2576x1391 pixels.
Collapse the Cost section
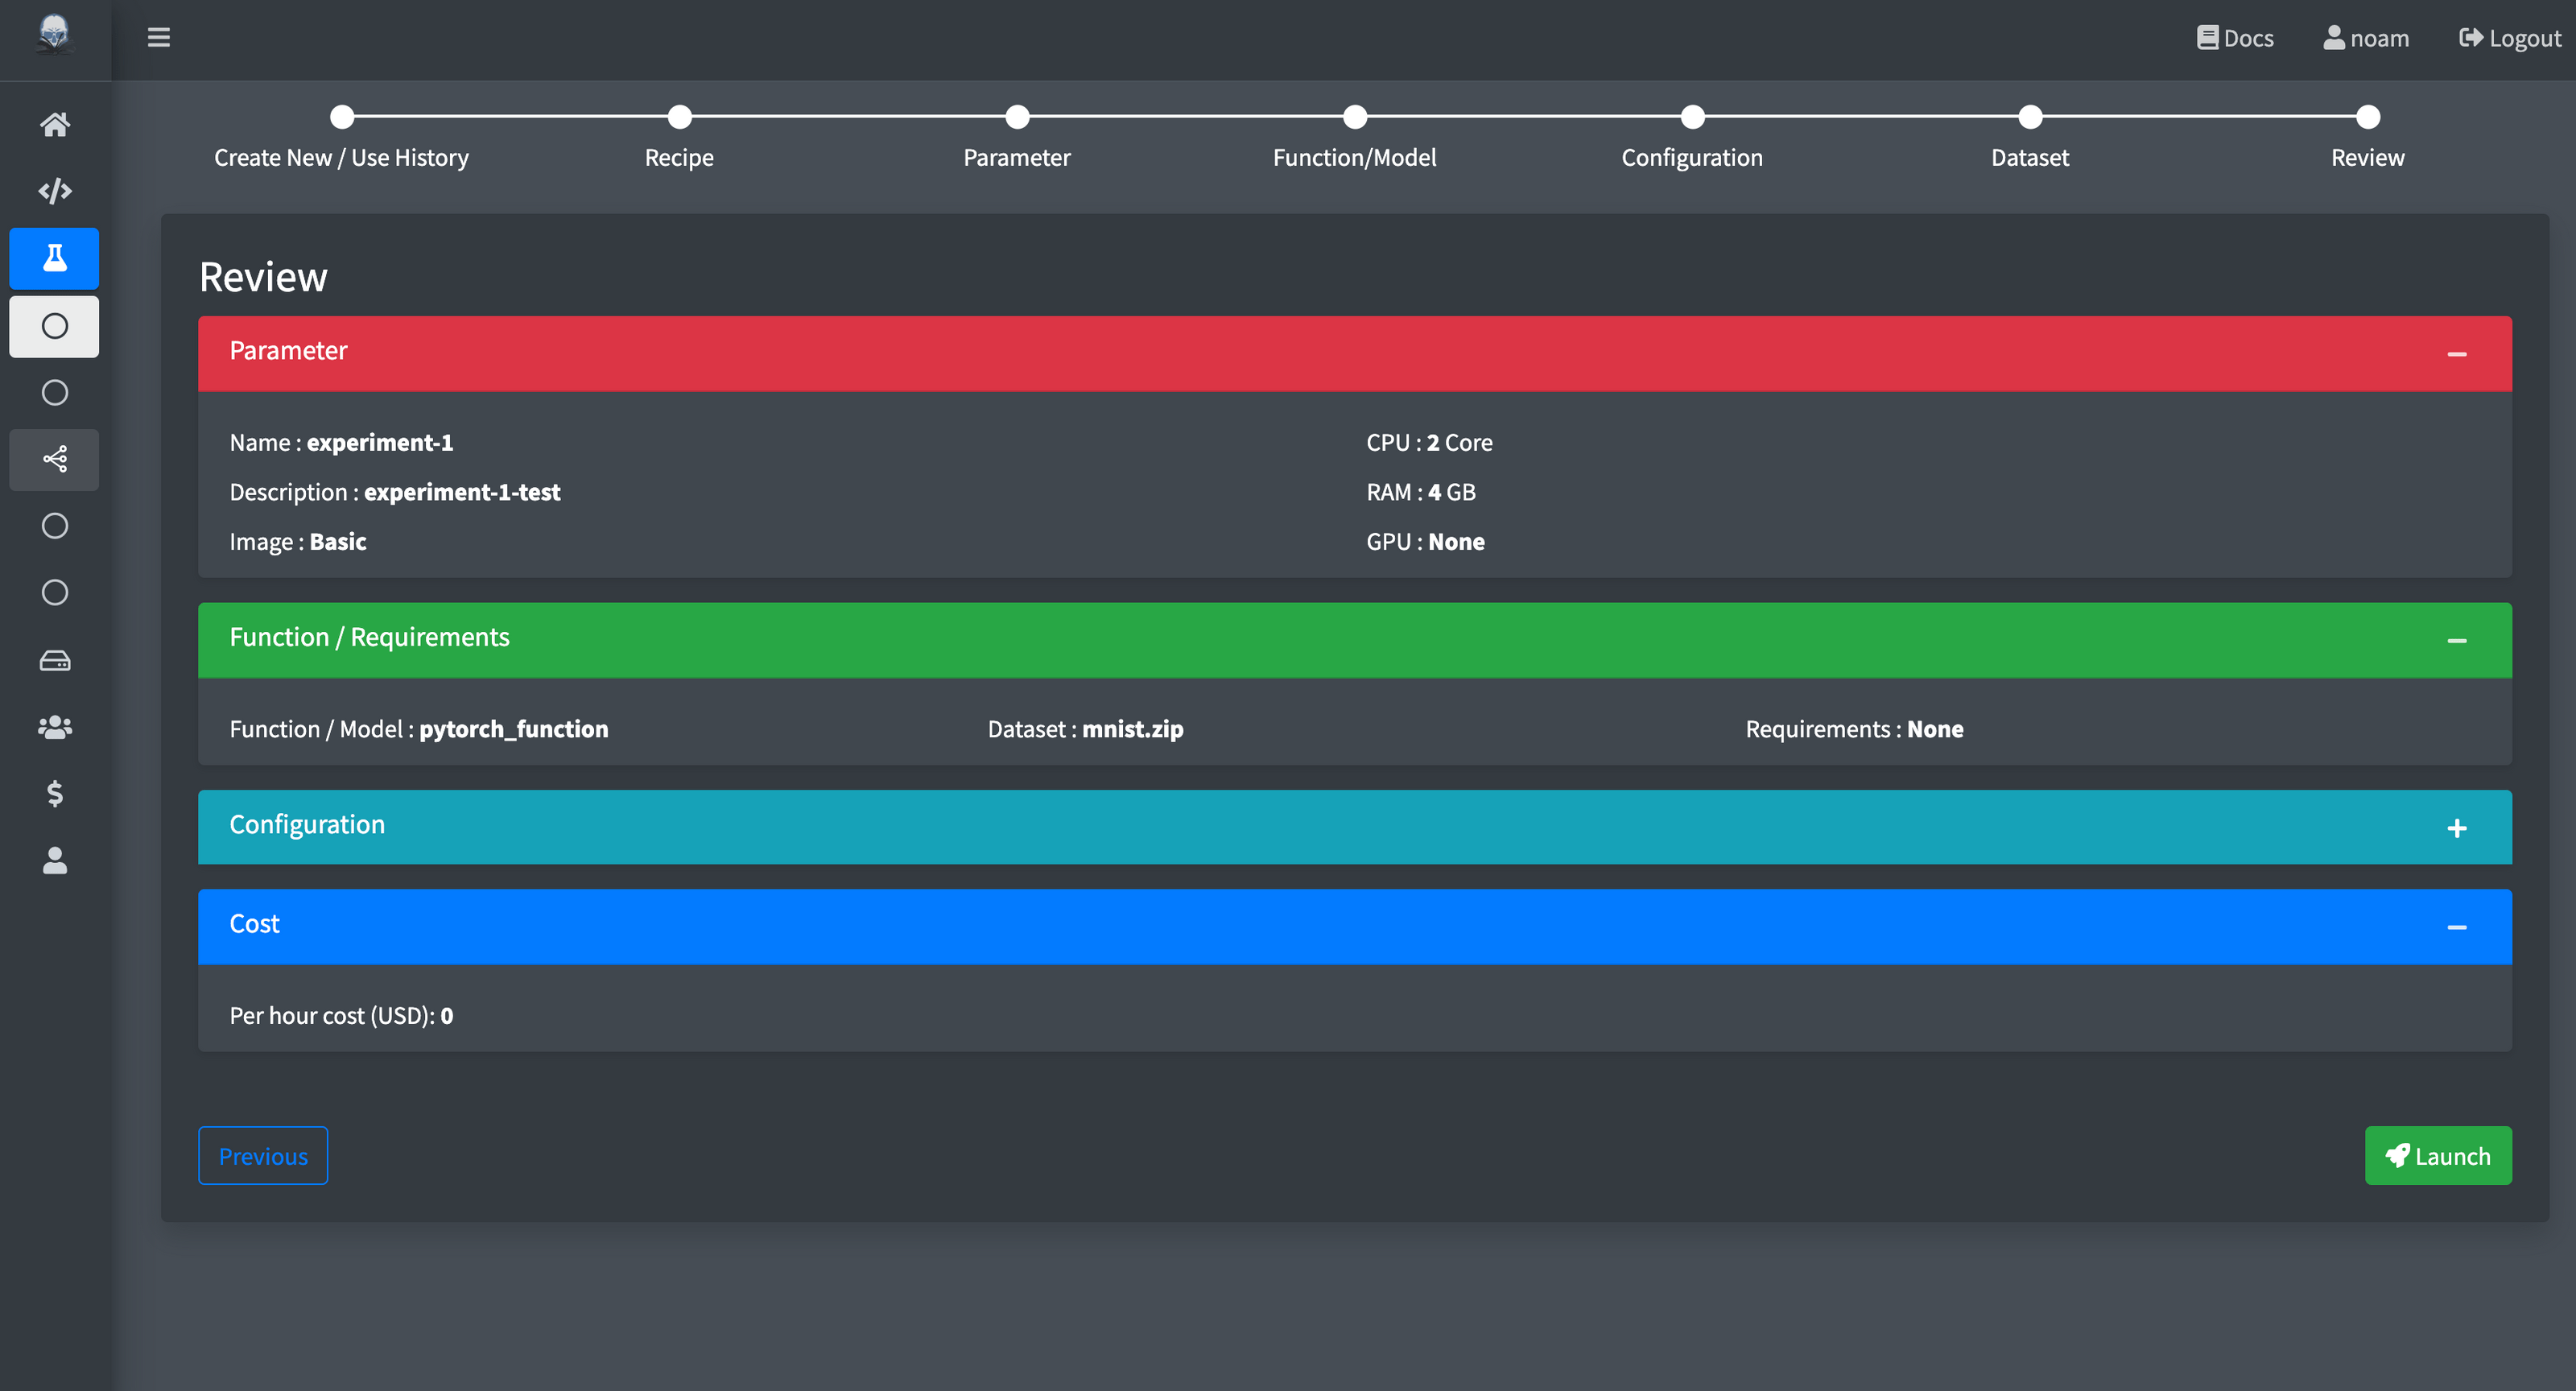tap(2456, 928)
